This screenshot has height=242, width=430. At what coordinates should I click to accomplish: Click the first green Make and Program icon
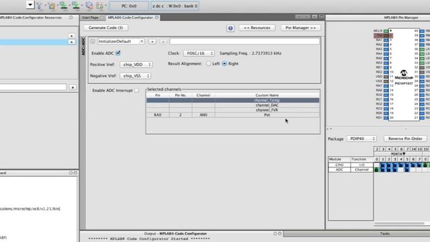pyautogui.click(x=64, y=5)
